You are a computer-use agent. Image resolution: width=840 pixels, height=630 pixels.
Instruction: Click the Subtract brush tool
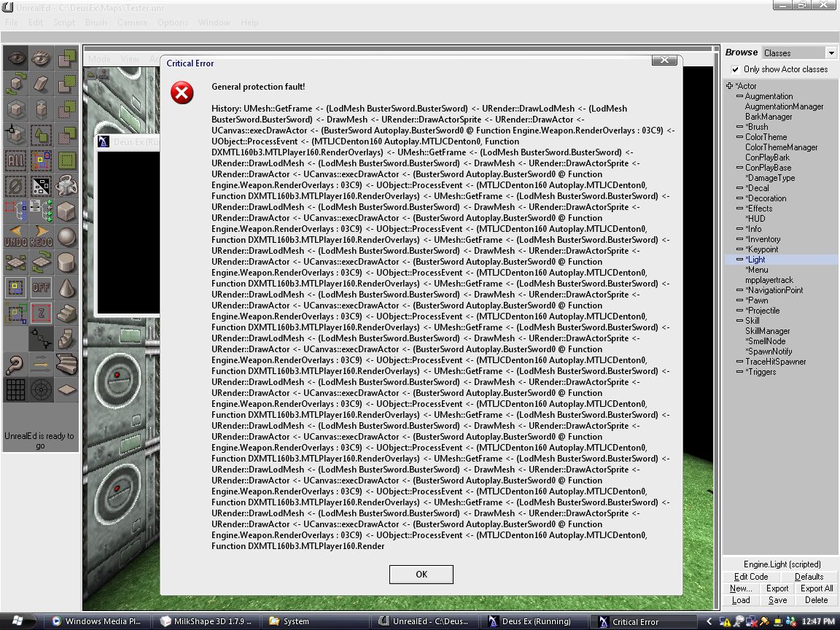point(67,84)
